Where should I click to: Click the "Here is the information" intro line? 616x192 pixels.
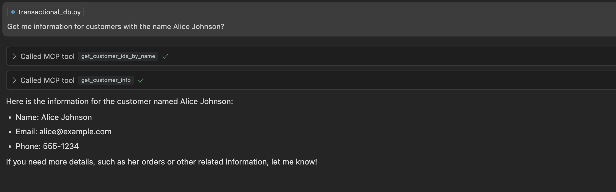tap(119, 101)
